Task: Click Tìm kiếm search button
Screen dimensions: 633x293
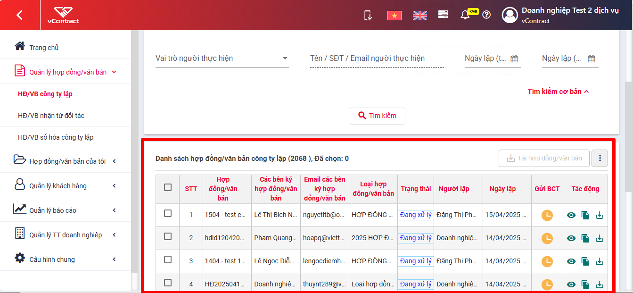Action: (377, 116)
